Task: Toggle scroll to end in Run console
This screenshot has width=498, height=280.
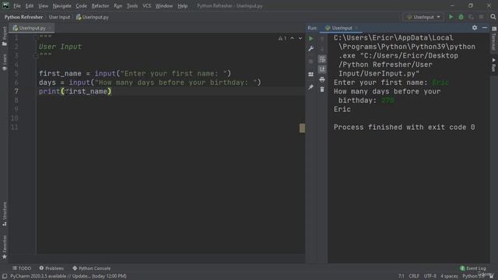Action: click(322, 69)
